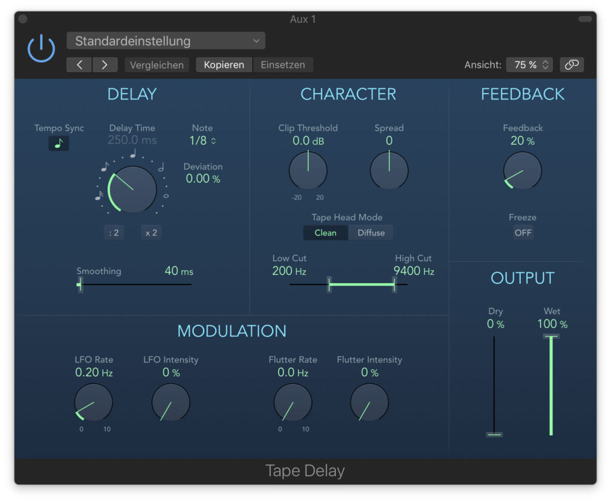Halve the delay time with : 2

[x=114, y=233]
